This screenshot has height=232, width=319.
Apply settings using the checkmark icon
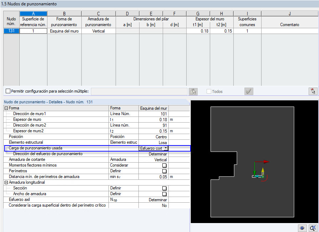tap(249, 92)
